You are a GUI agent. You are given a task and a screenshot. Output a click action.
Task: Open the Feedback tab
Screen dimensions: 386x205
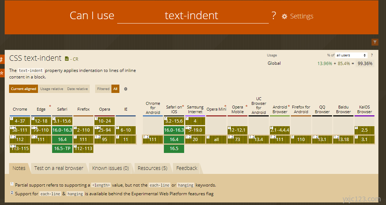(187, 168)
